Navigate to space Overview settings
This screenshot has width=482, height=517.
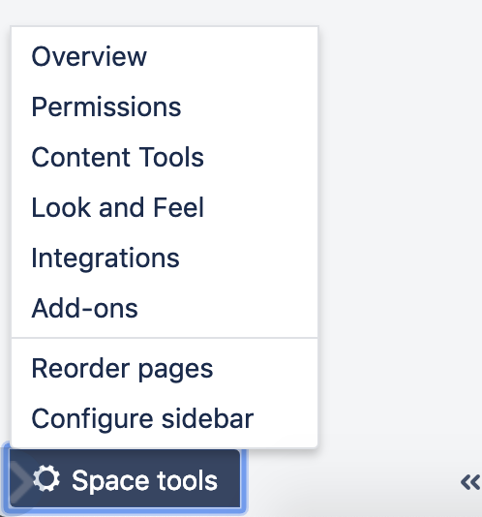click(x=165, y=57)
